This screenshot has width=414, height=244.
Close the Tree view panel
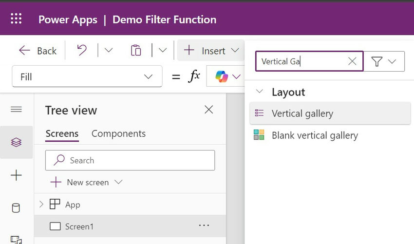coord(209,110)
